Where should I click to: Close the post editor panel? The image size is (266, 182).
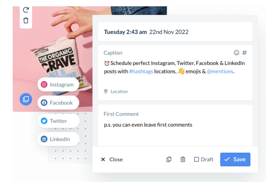(112, 159)
